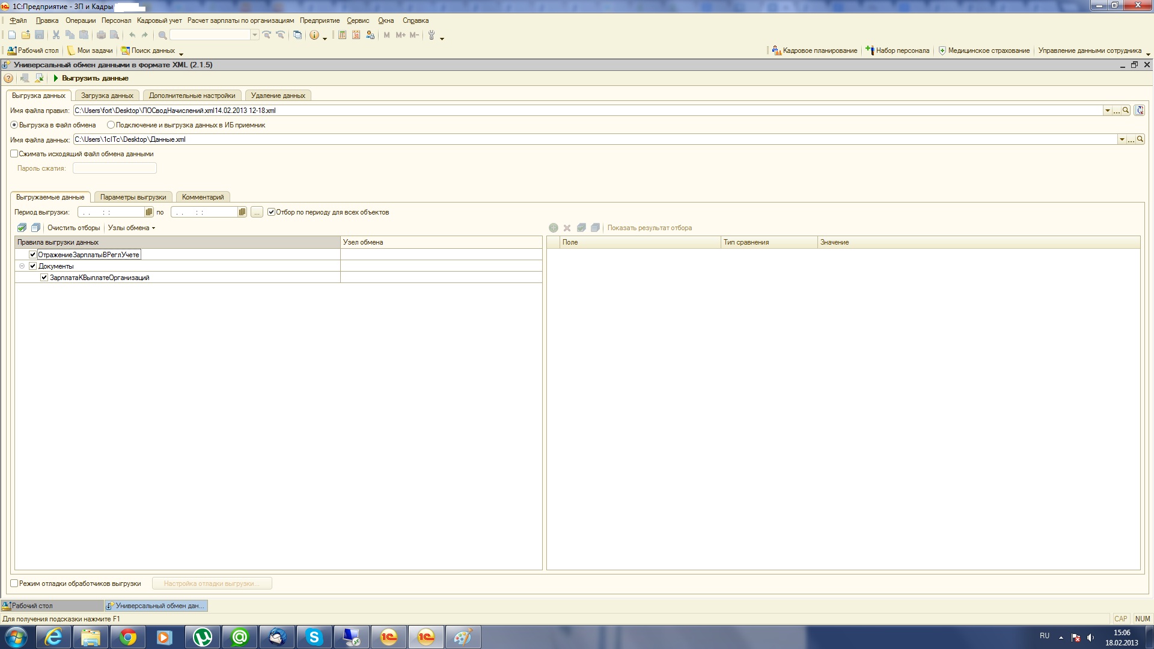Click check-all icon above export rules table
The height and width of the screenshot is (649, 1154).
pos(22,228)
